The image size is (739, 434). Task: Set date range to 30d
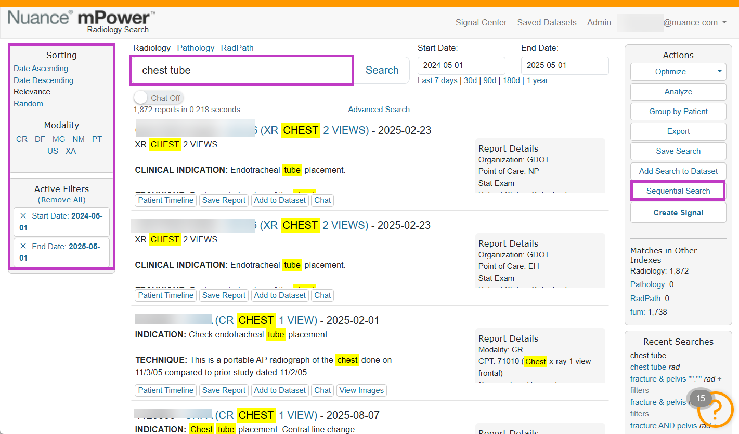point(470,80)
